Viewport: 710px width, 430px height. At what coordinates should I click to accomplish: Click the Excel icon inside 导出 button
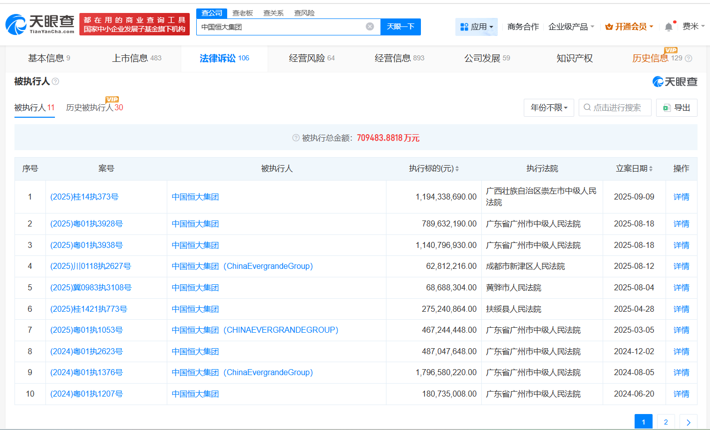point(668,107)
